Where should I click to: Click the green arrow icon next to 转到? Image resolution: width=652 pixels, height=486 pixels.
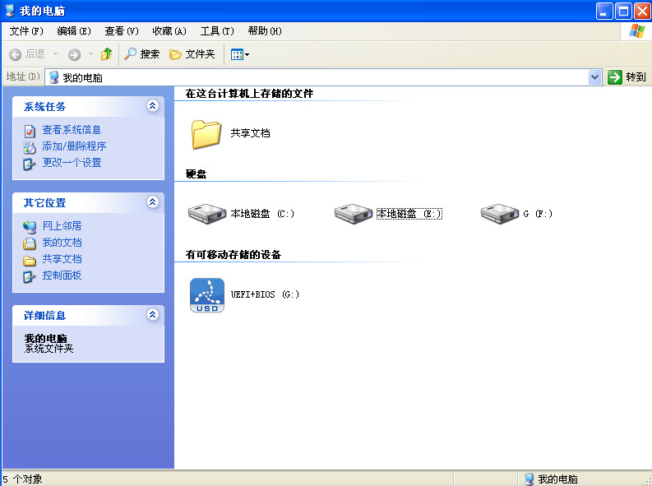coord(614,77)
